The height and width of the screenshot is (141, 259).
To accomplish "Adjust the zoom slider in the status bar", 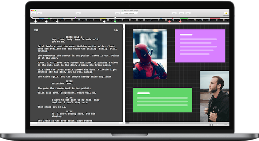I will (218, 125).
